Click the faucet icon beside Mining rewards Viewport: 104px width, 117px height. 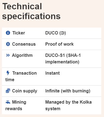(8, 102)
